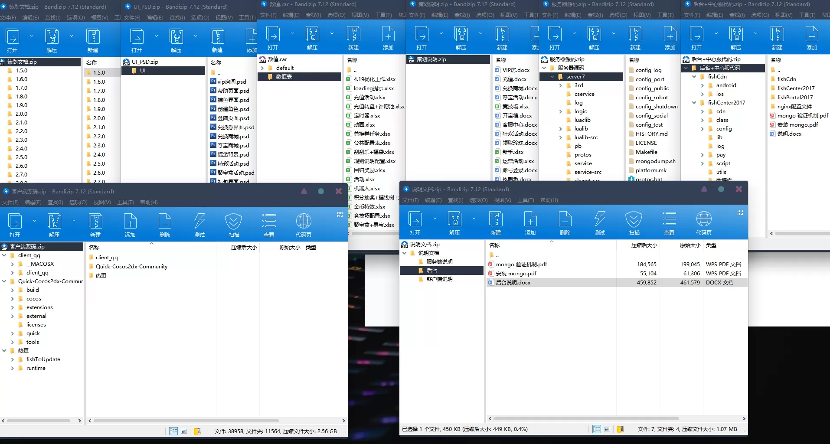
Task: Open 工具(T) menu in 说明文档.zip window
Action: (x=525, y=200)
